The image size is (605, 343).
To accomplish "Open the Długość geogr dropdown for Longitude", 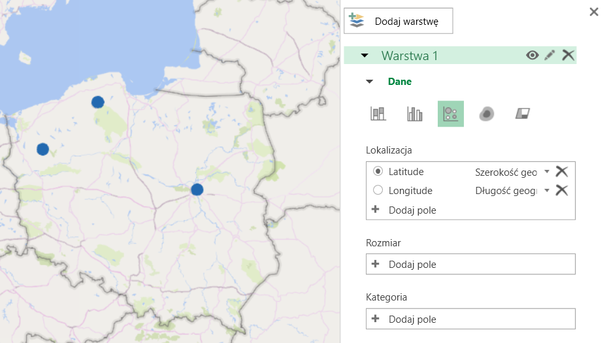I will tap(547, 191).
